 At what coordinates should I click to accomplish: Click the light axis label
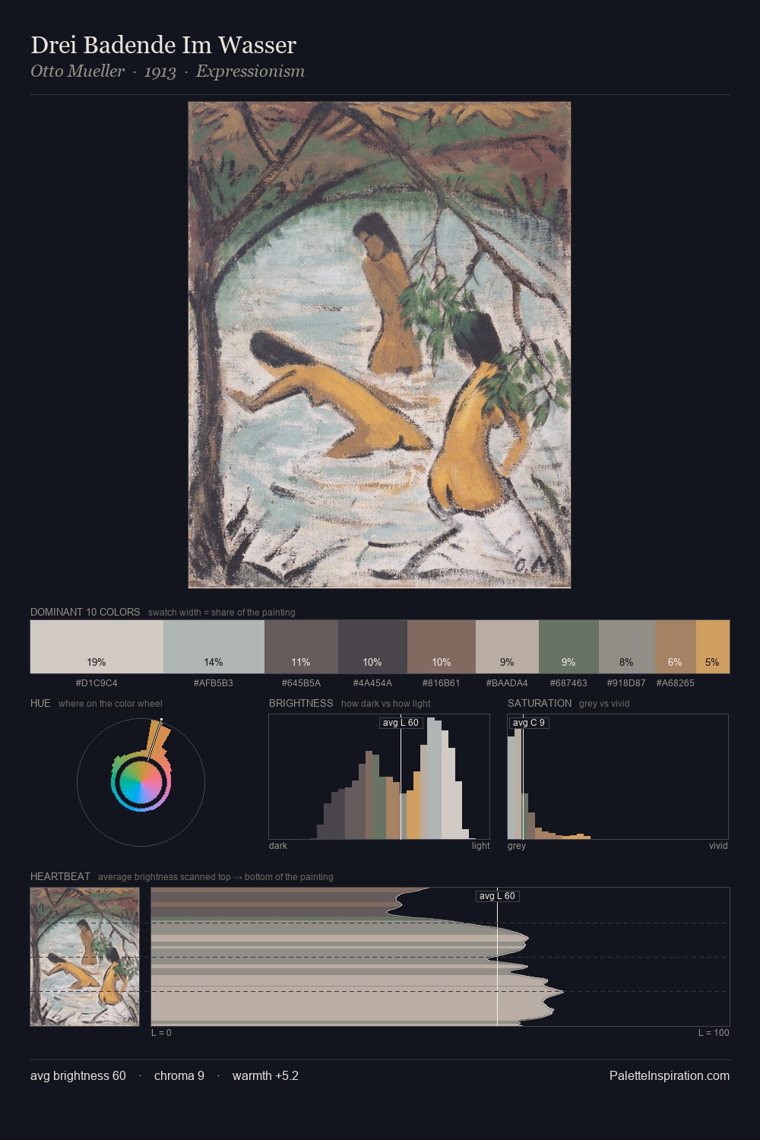481,846
